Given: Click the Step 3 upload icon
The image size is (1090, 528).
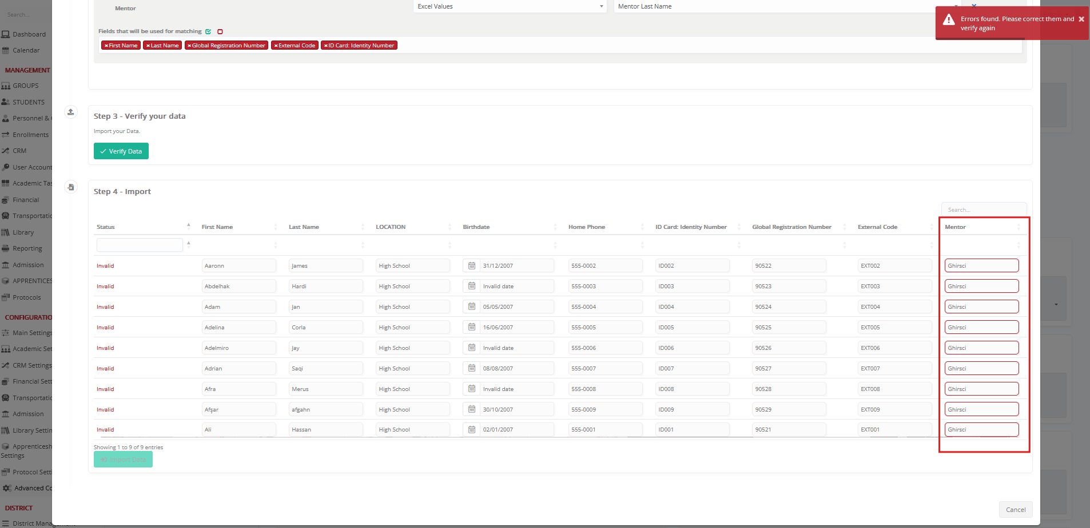Looking at the screenshot, I should [71, 112].
